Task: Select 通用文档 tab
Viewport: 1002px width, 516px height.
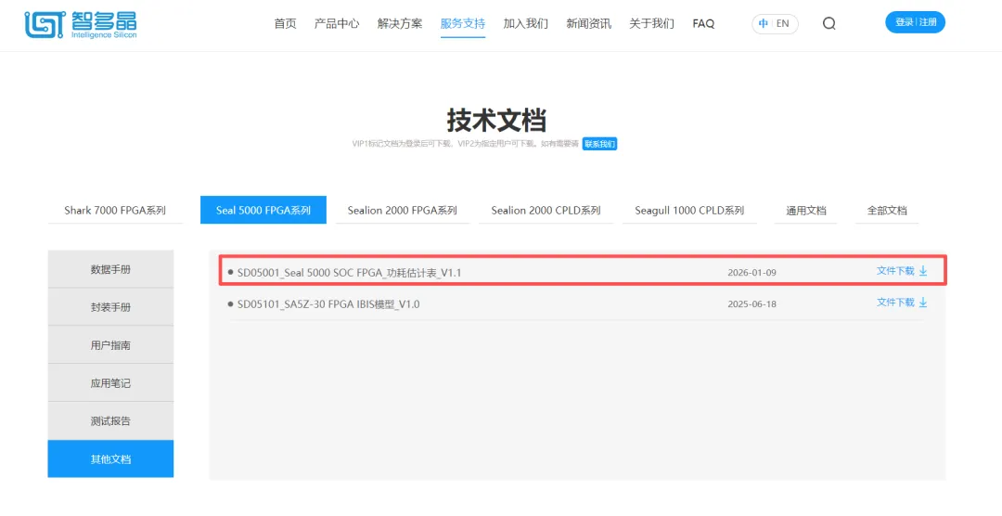Action: point(806,211)
